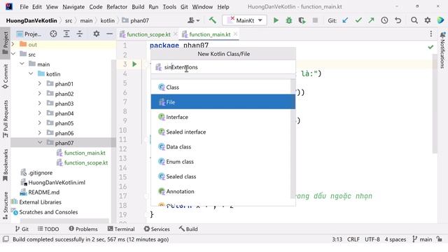Click the main branch widget in status bar
Screen dimensions: 448x252
422,239
